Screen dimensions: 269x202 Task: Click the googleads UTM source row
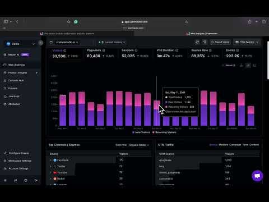(208, 160)
